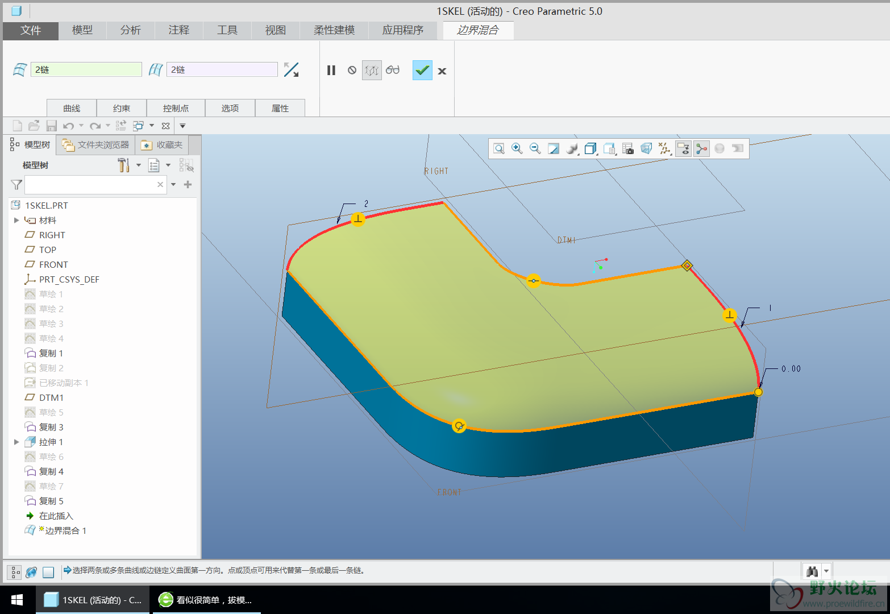Switch to the 注释 ribbon tab
The width and height of the screenshot is (890, 614).
(179, 31)
